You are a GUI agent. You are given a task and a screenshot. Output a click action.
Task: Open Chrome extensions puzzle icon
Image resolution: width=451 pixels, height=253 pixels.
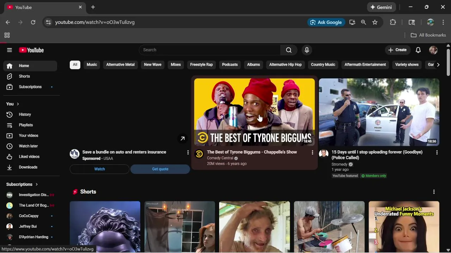pyautogui.click(x=393, y=22)
